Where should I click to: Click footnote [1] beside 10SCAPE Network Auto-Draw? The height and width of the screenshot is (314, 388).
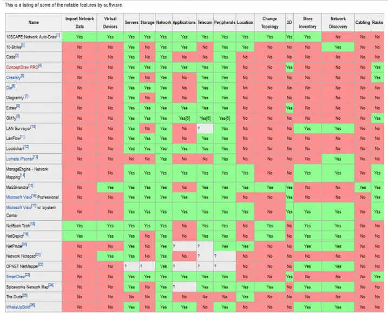[x=58, y=35]
